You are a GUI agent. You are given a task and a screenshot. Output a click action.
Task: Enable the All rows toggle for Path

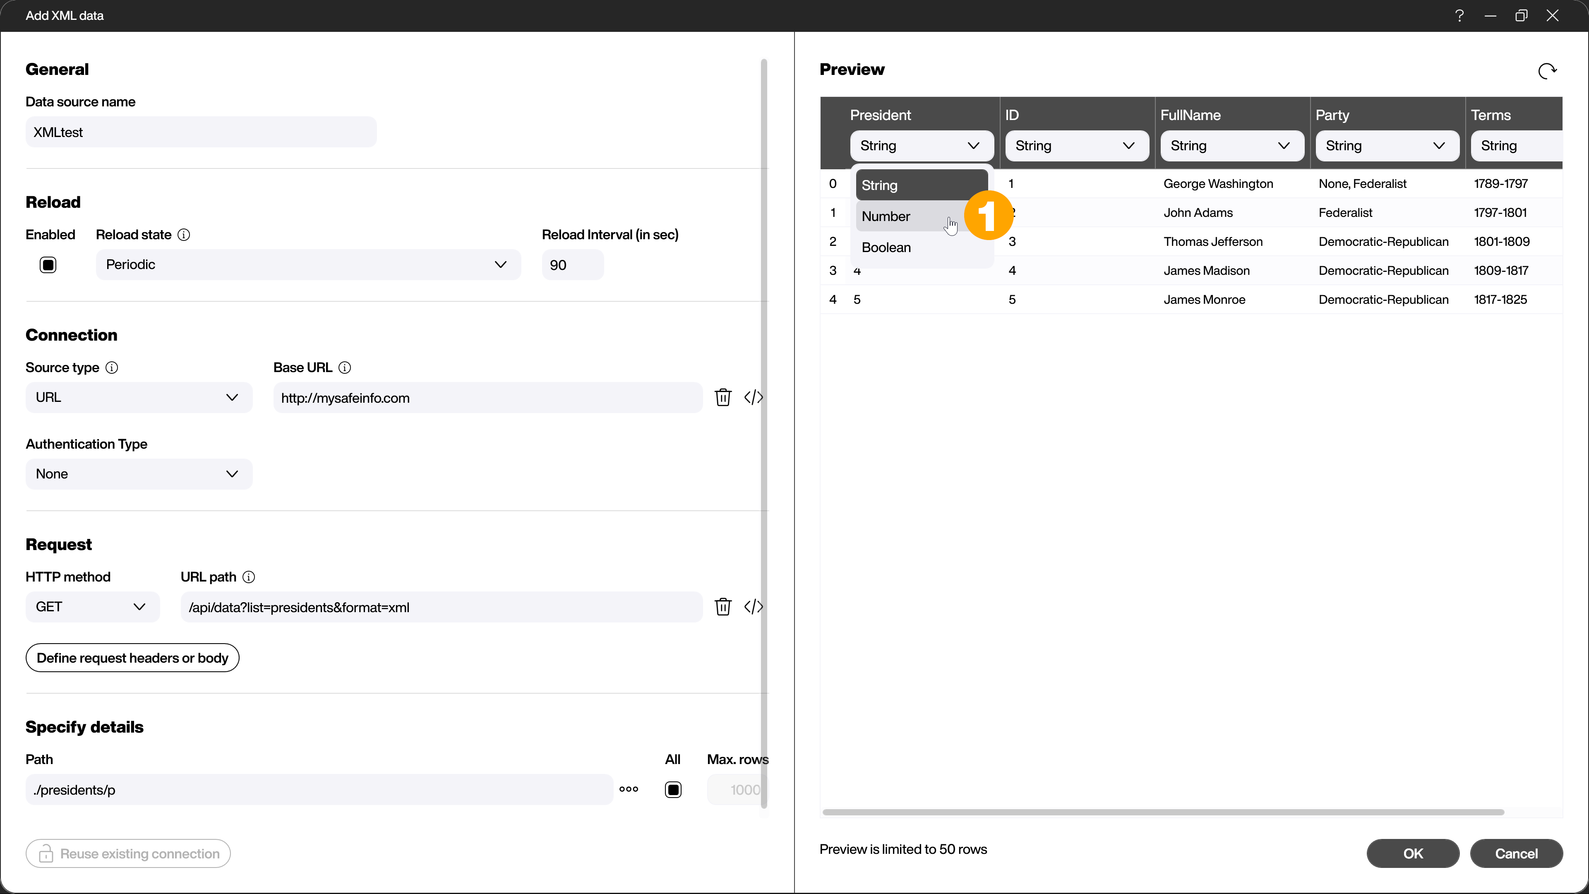pyautogui.click(x=673, y=789)
